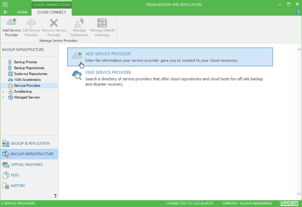Open Manage Subtenants tool
302x207 pixels.
click(x=79, y=27)
